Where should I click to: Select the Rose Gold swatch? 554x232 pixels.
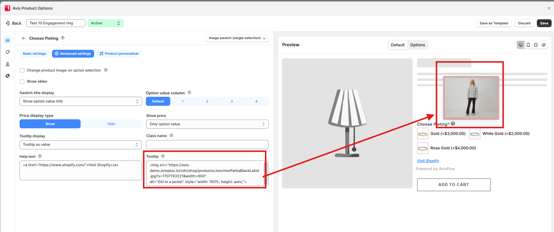tap(423, 148)
